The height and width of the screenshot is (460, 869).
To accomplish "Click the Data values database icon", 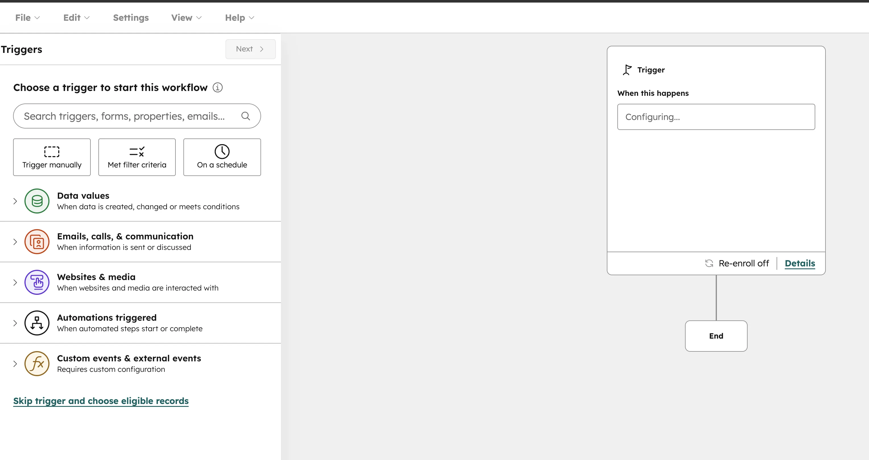I will click(37, 201).
